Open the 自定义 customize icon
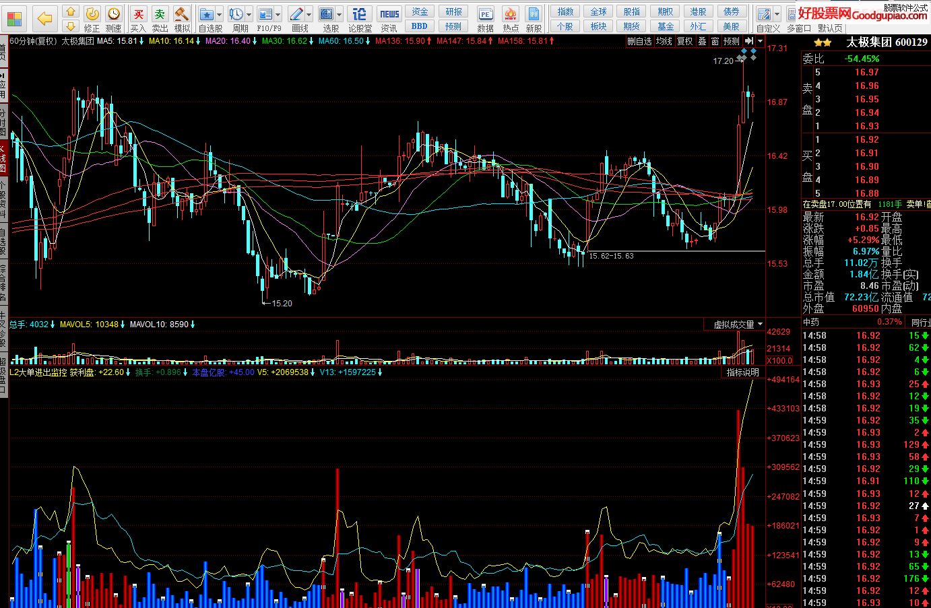 point(764,14)
